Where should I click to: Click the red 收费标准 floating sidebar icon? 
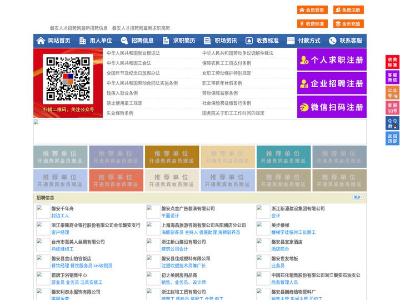[392, 62]
